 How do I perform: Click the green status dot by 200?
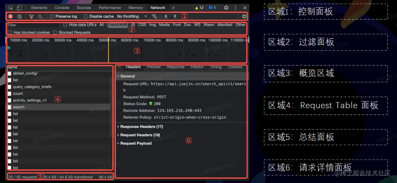pyautogui.click(x=150, y=104)
